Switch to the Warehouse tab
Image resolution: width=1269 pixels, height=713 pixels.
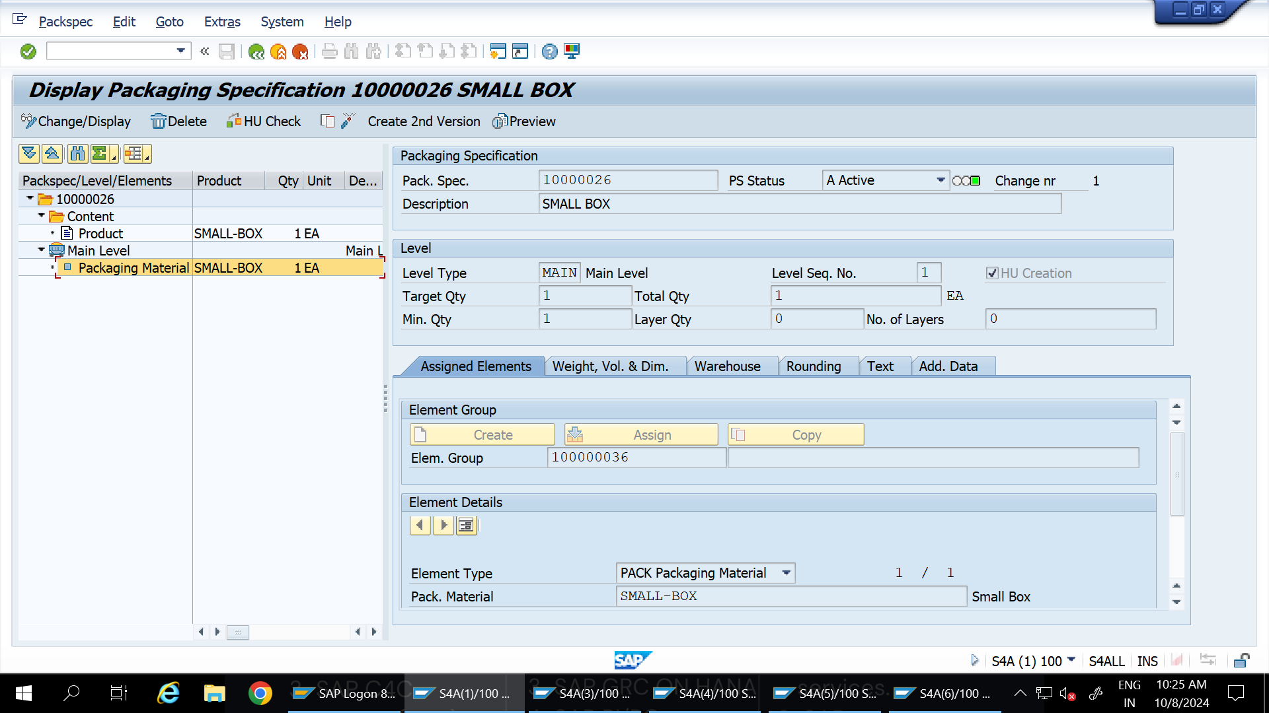coord(728,366)
